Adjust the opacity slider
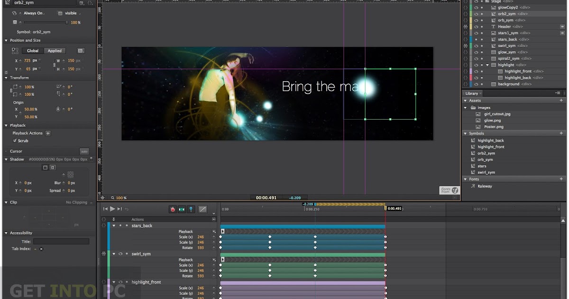569x299 pixels. point(45,22)
